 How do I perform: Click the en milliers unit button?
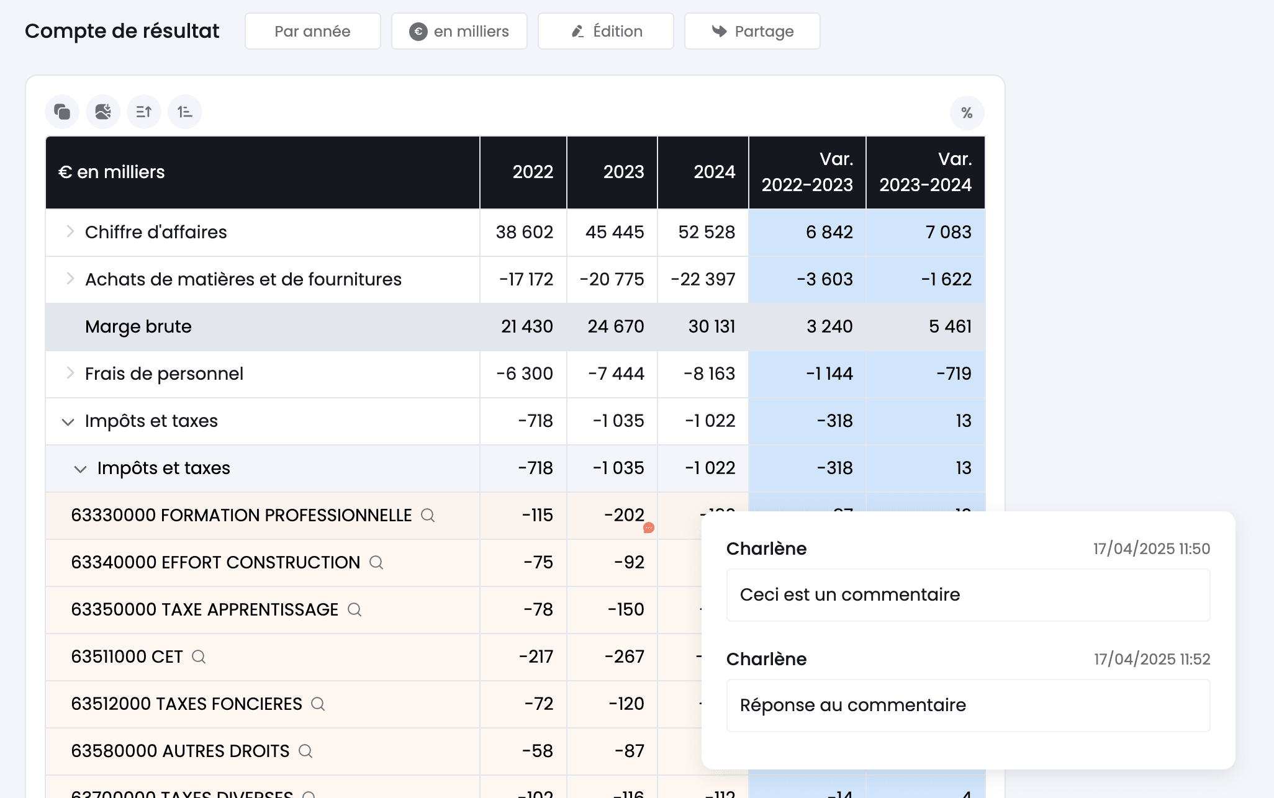(x=459, y=31)
